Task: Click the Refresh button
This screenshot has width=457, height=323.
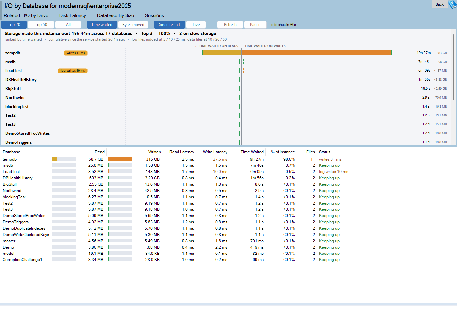Action: [230, 25]
